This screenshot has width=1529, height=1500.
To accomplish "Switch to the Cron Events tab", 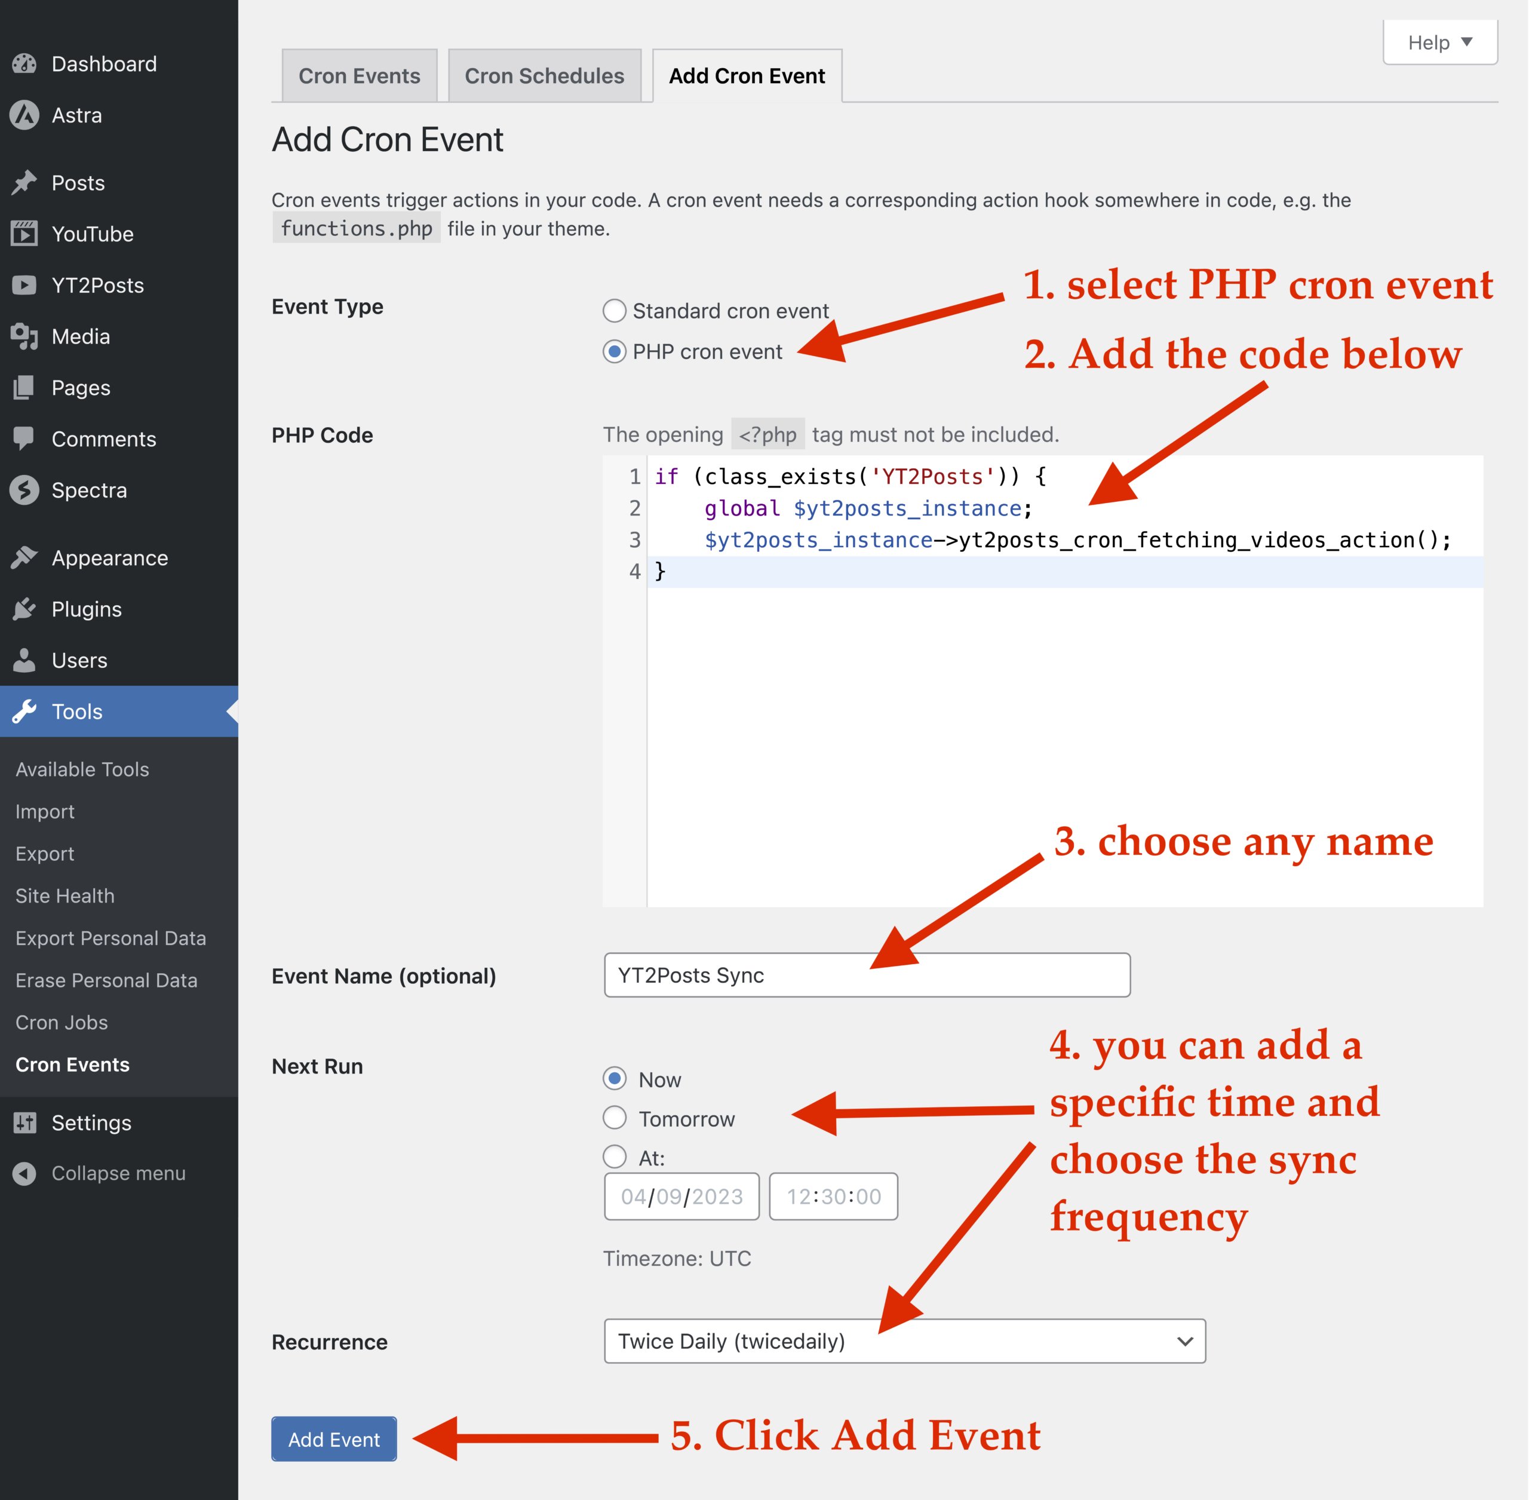I will (359, 76).
